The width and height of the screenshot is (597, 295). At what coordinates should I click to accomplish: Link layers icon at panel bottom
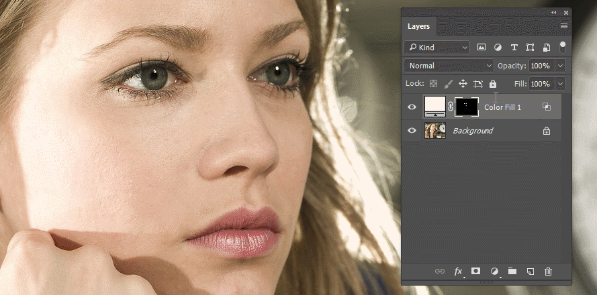coord(440,271)
